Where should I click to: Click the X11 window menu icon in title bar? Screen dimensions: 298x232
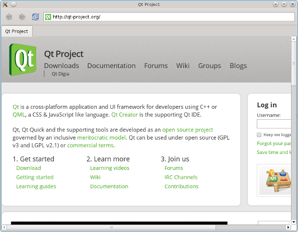[4, 4]
